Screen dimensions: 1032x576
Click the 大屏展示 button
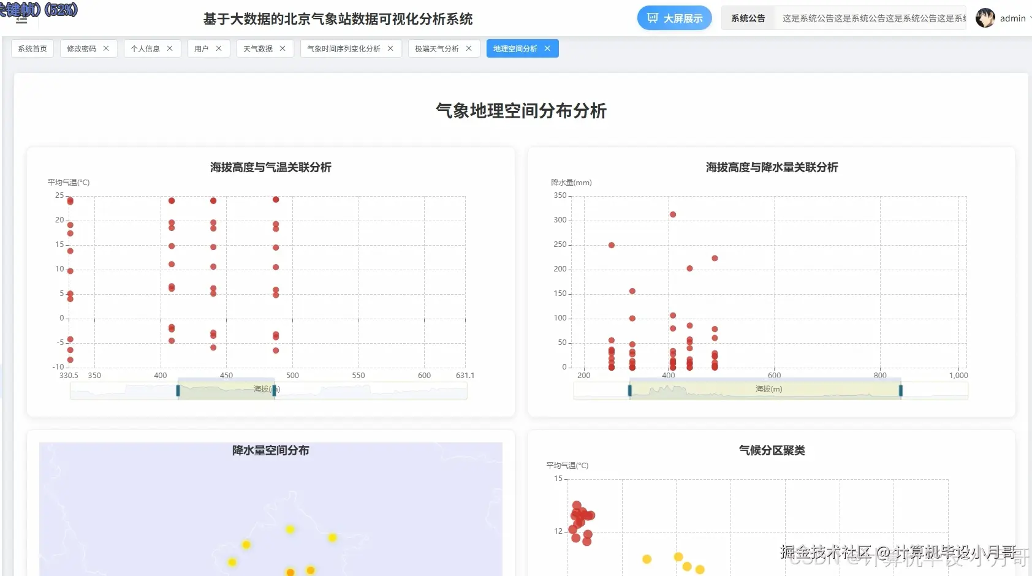pos(674,18)
